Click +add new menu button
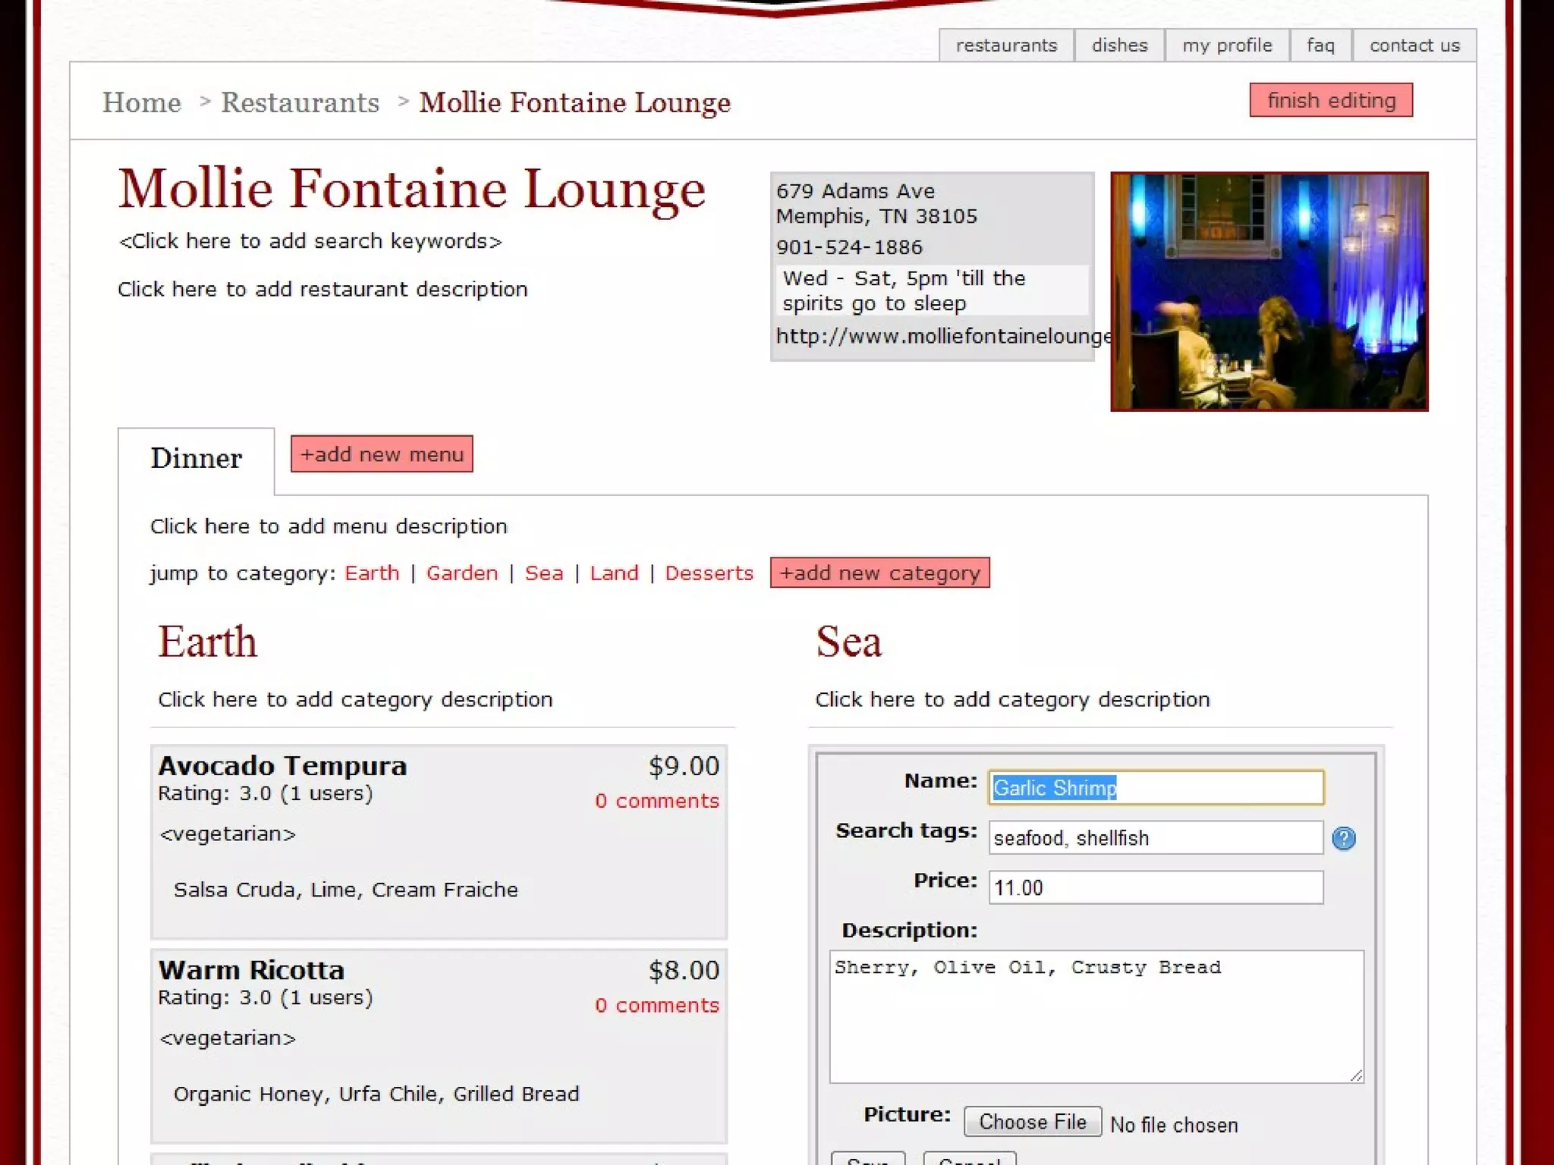Screen dimensions: 1554x1165 point(382,454)
